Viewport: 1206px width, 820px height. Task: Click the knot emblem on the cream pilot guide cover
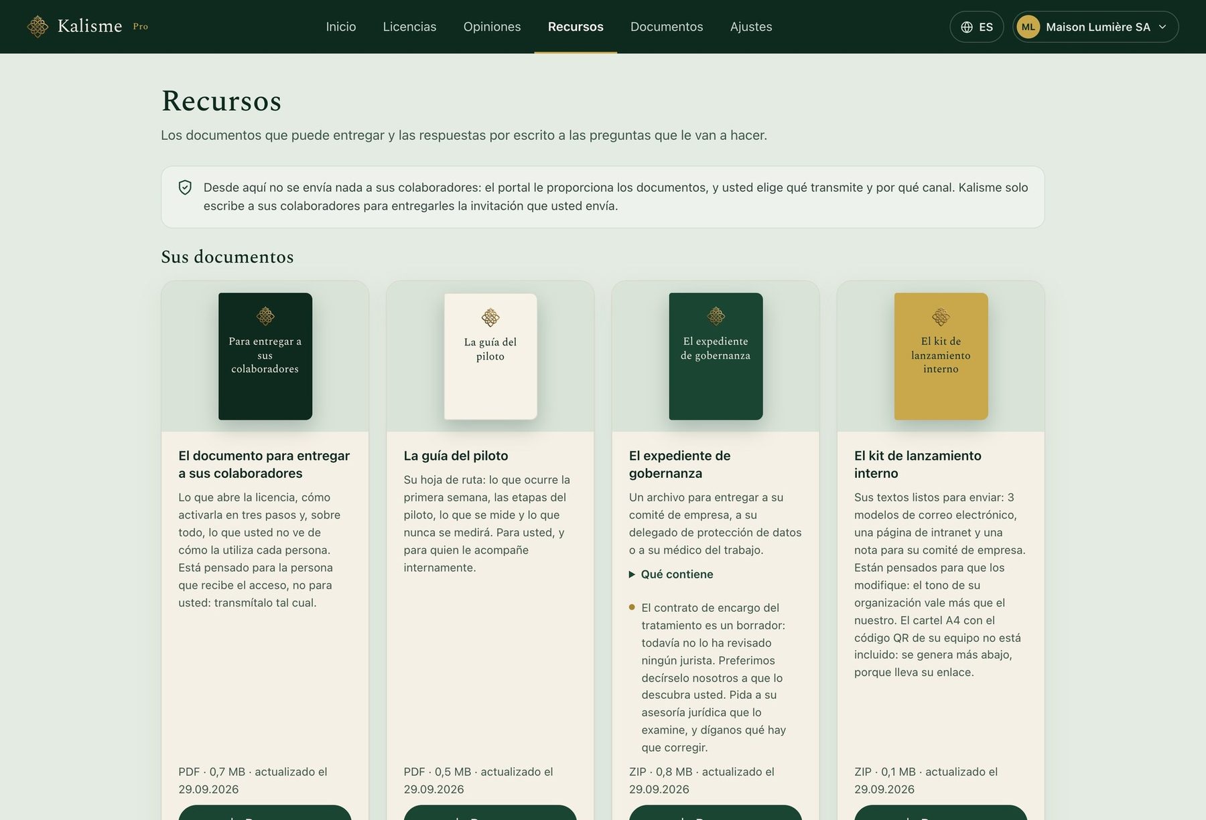click(490, 317)
